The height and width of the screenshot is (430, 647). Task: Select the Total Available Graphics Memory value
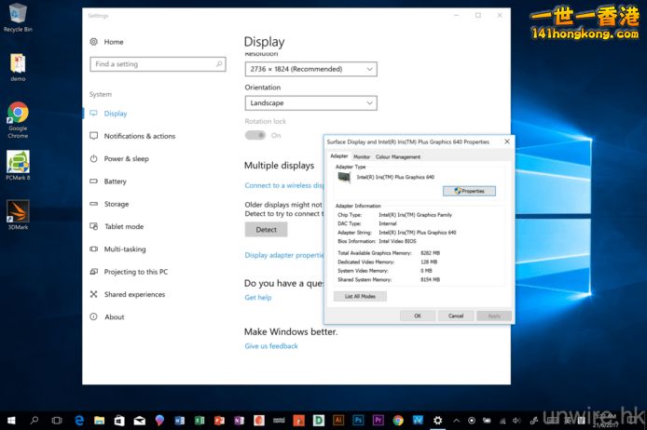(430, 253)
